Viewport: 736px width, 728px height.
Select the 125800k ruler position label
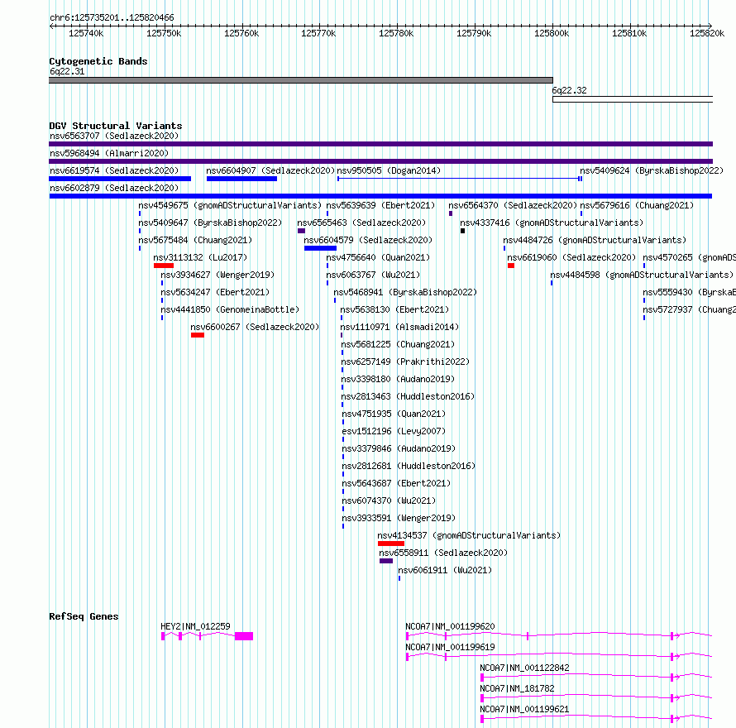pyautogui.click(x=552, y=33)
